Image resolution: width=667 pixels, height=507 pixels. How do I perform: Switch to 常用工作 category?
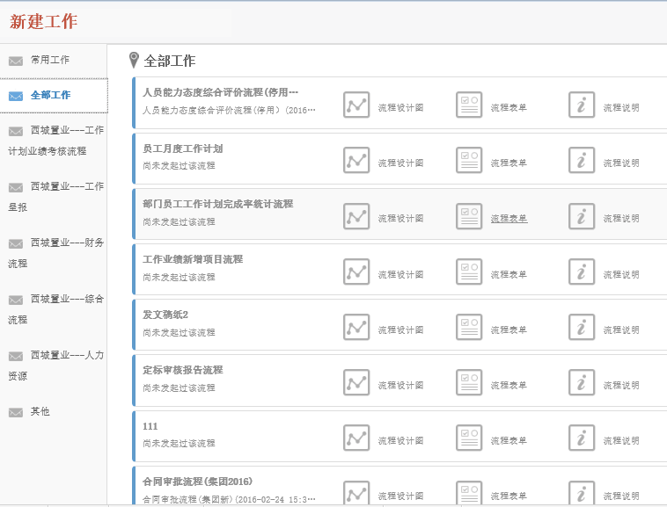pyautogui.click(x=50, y=60)
